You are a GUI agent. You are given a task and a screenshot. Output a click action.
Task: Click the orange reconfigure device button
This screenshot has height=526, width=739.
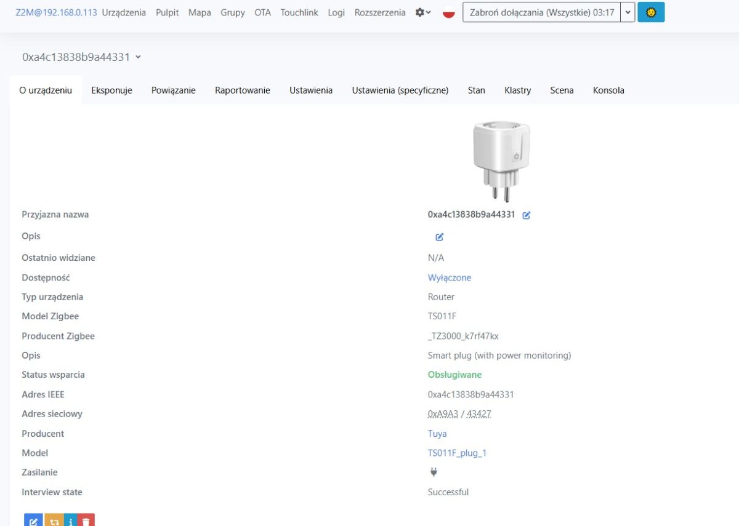pyautogui.click(x=54, y=520)
